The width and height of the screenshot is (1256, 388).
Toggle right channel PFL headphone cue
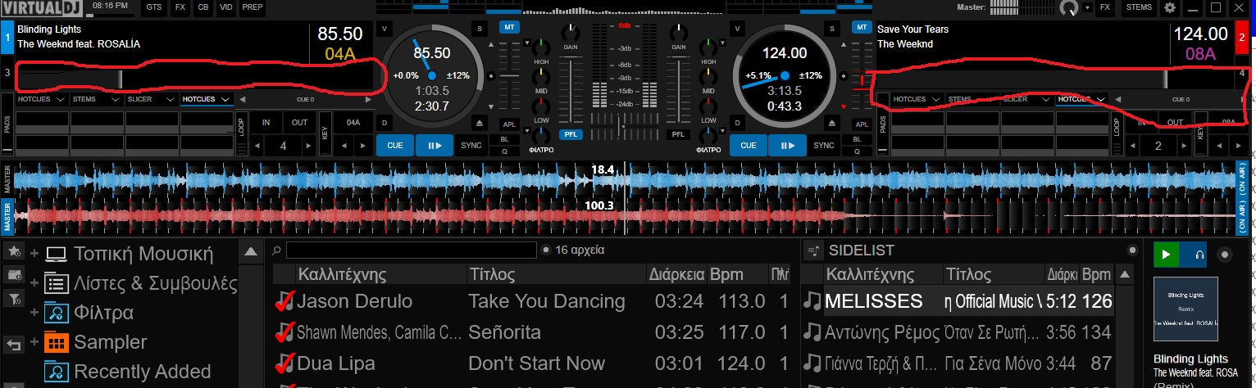tap(678, 134)
